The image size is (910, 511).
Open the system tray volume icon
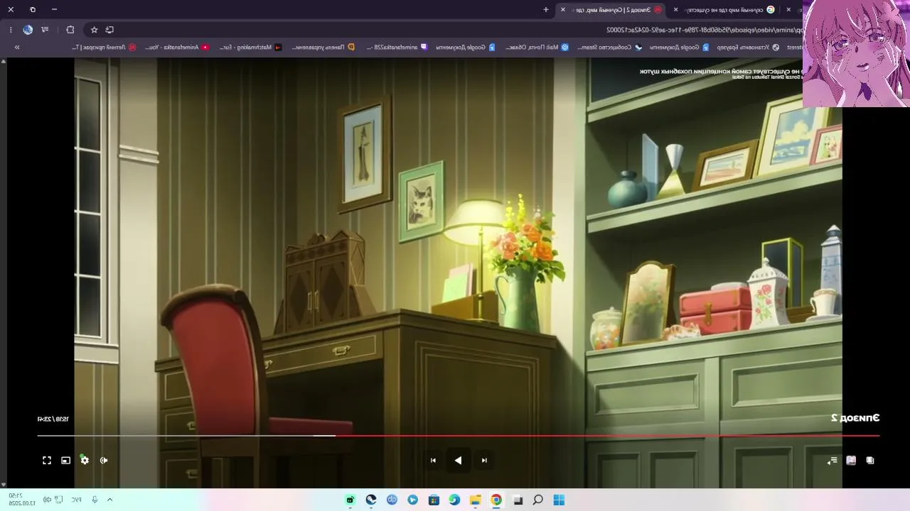(x=47, y=500)
